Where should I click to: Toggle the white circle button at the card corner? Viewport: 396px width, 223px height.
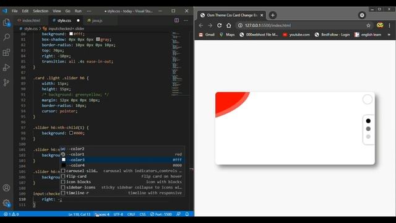(368, 99)
